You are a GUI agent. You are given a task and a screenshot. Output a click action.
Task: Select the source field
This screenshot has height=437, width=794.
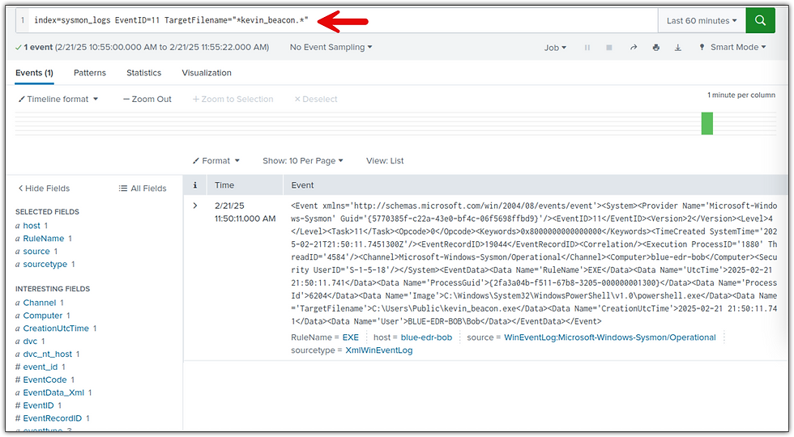coord(36,252)
